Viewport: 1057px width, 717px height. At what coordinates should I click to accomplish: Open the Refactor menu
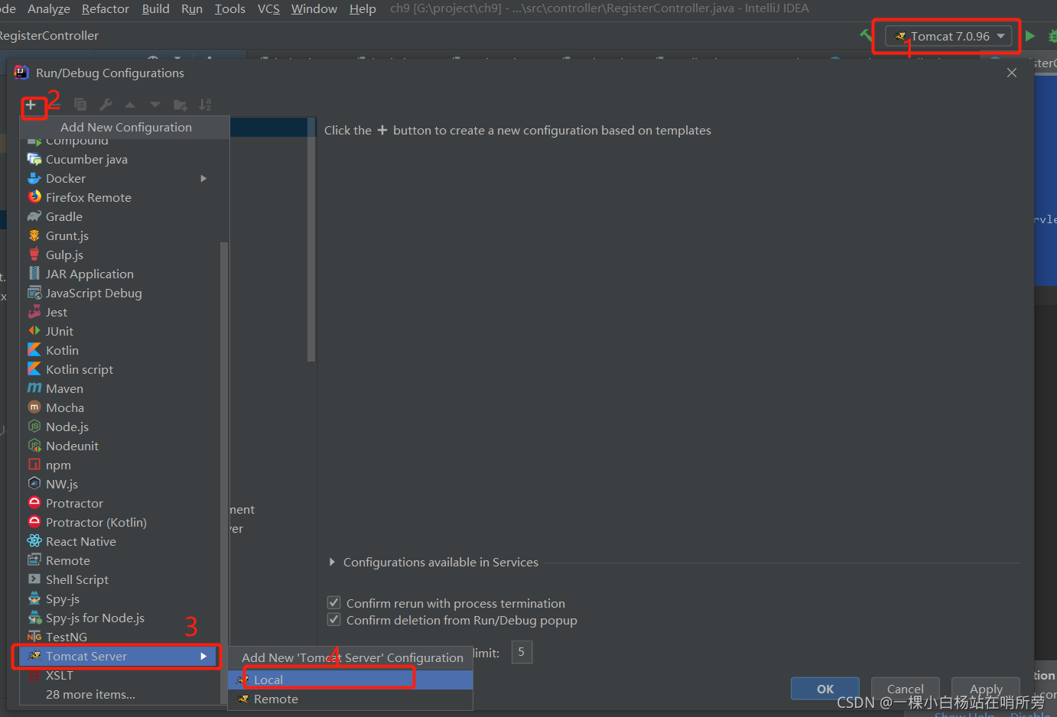[x=106, y=8]
